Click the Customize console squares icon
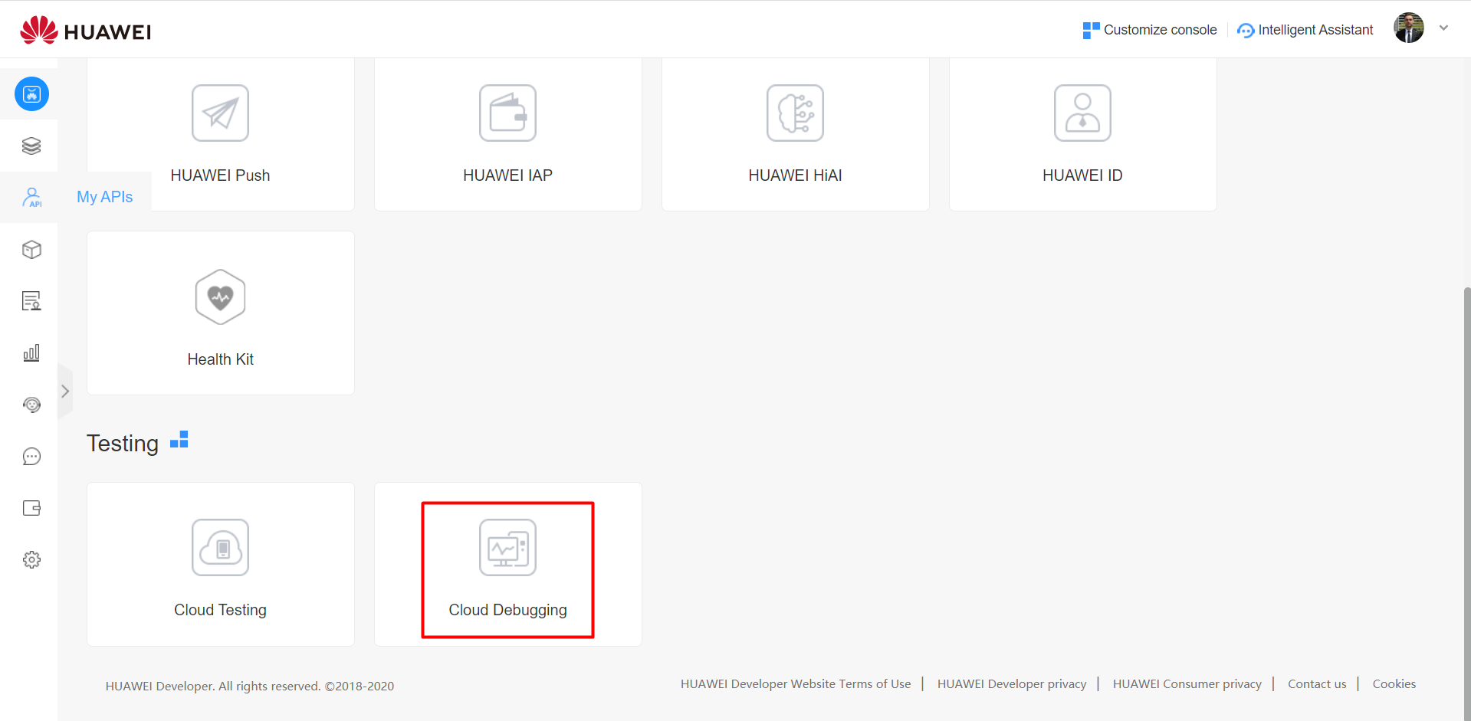 (1091, 30)
